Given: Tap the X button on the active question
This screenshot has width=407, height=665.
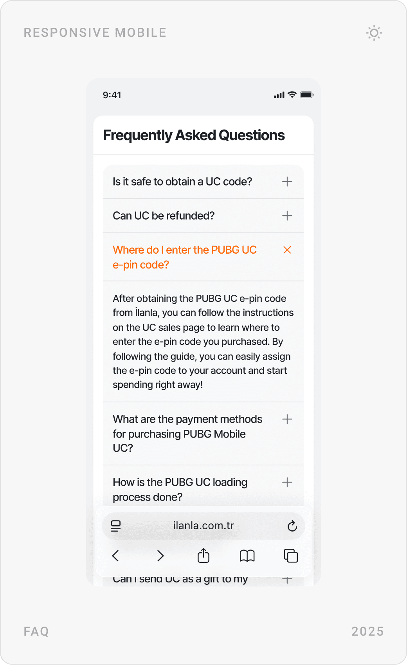Looking at the screenshot, I should point(287,250).
